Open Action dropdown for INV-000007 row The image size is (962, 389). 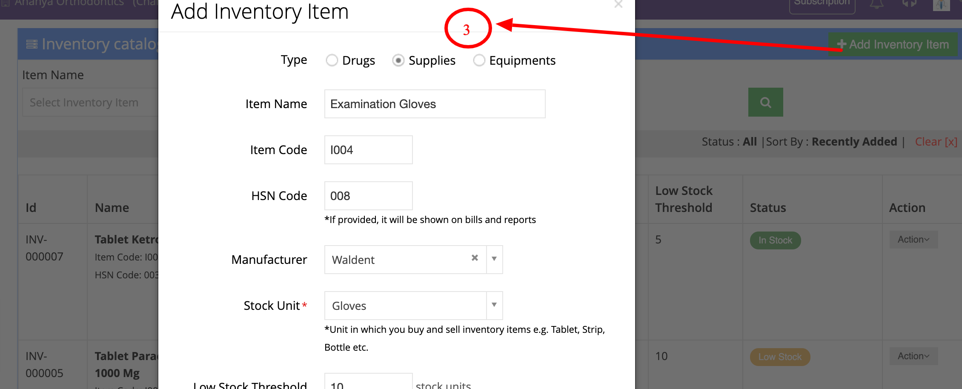[913, 240]
